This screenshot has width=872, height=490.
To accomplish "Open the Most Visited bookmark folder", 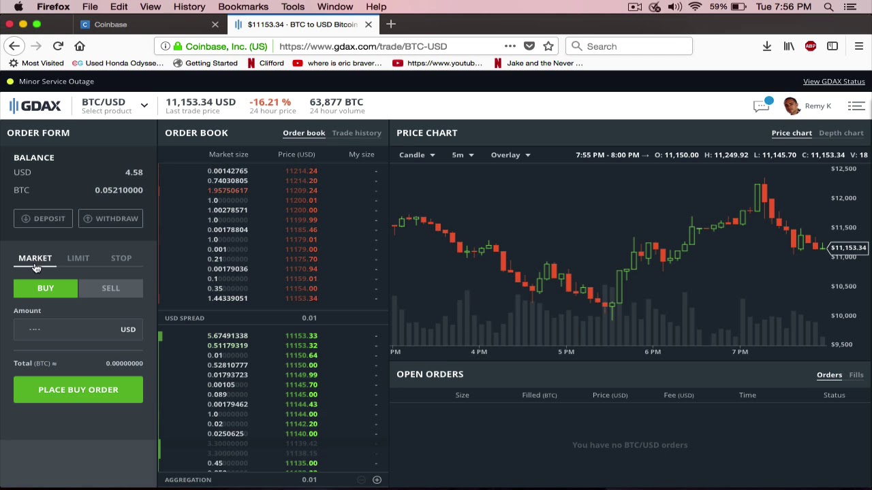I will [35, 63].
